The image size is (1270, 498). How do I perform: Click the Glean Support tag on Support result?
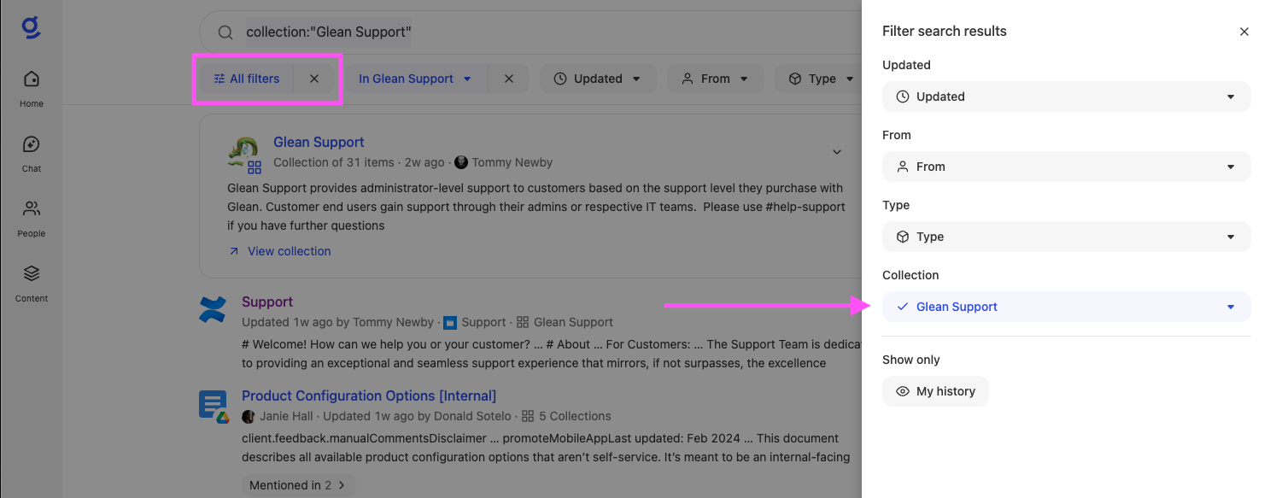click(x=565, y=322)
